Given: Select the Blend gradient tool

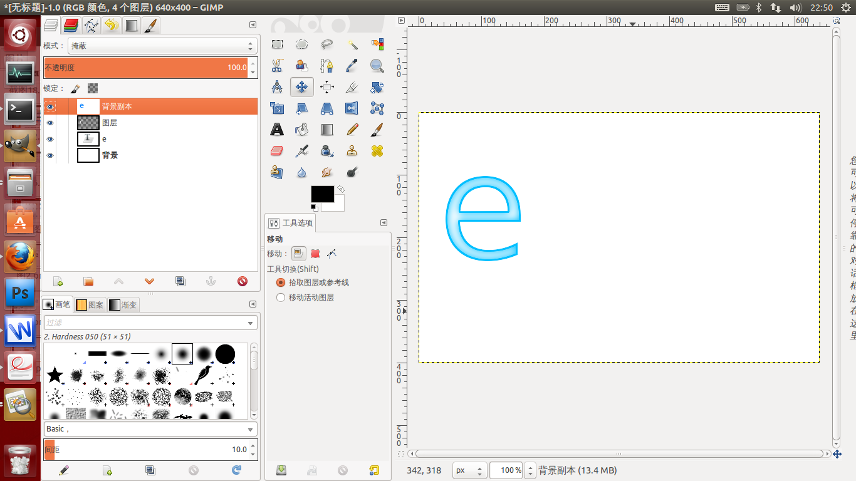Looking at the screenshot, I should 327,130.
